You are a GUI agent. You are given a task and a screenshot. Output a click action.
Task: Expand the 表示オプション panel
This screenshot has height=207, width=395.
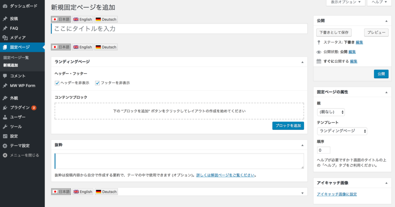(x=345, y=2)
